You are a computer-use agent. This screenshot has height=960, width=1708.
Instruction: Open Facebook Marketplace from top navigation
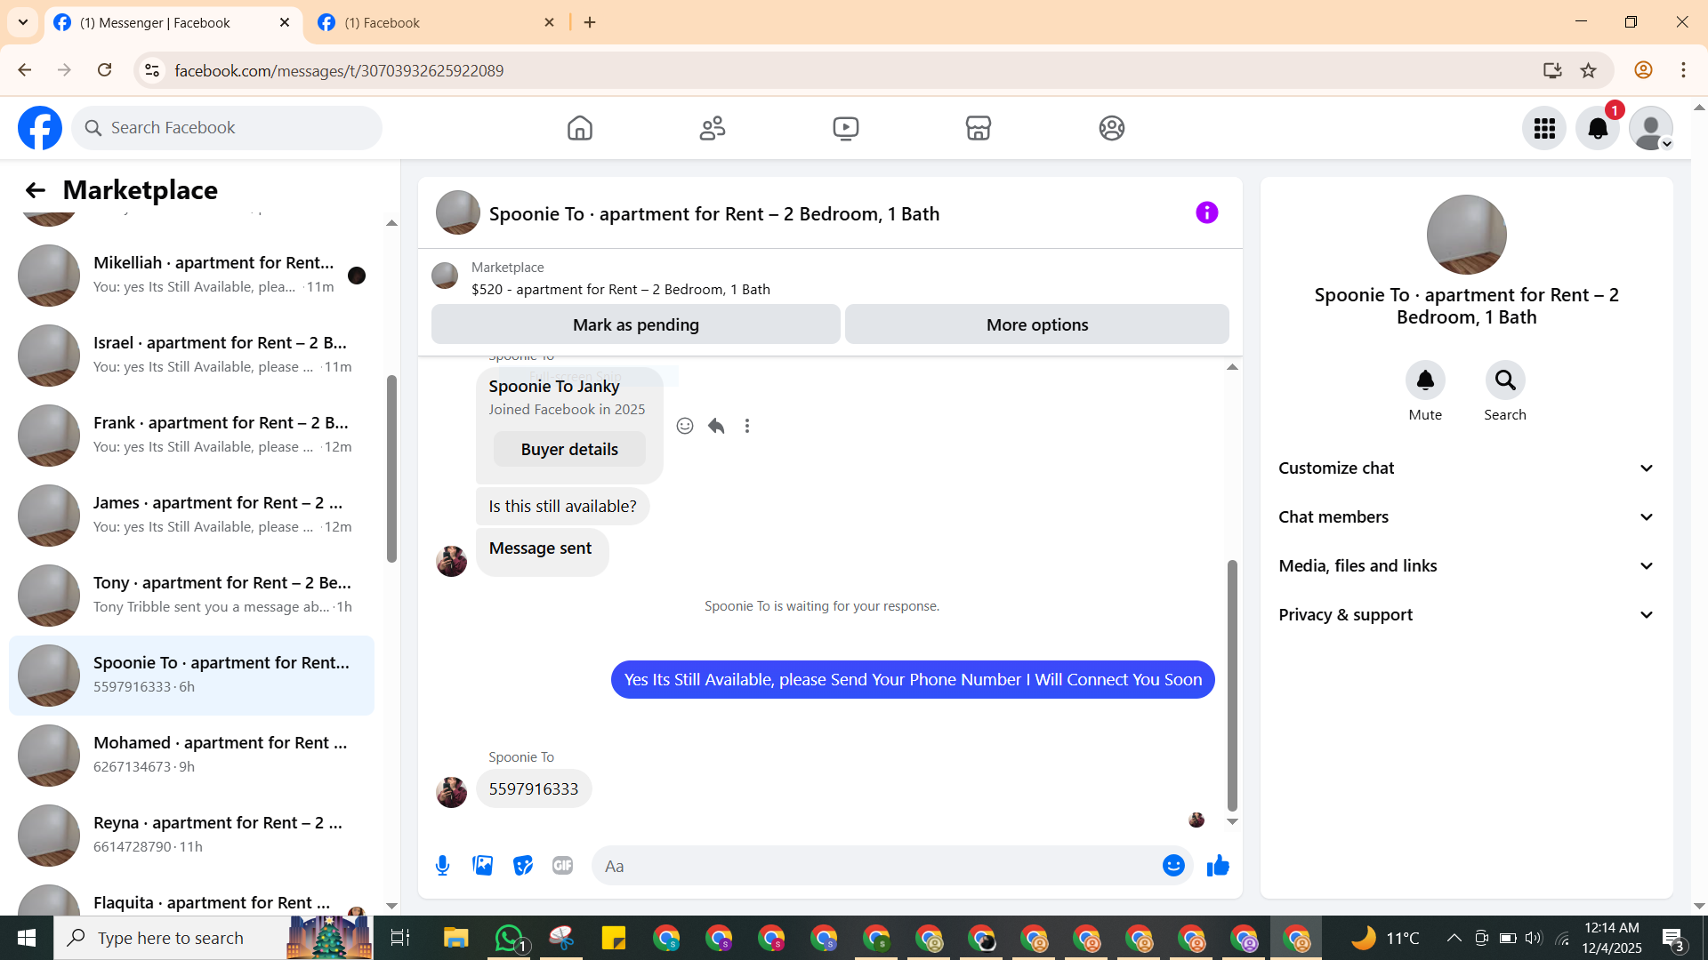(x=978, y=128)
